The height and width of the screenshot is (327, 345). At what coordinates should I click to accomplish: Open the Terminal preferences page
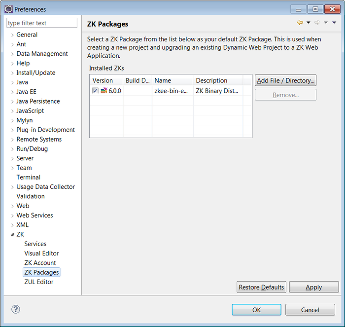pyautogui.click(x=29, y=177)
